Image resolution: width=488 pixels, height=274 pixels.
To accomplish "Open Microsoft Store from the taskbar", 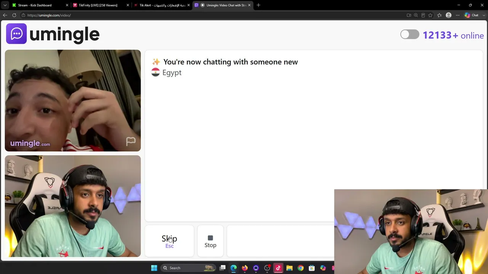I will click(x=311, y=268).
